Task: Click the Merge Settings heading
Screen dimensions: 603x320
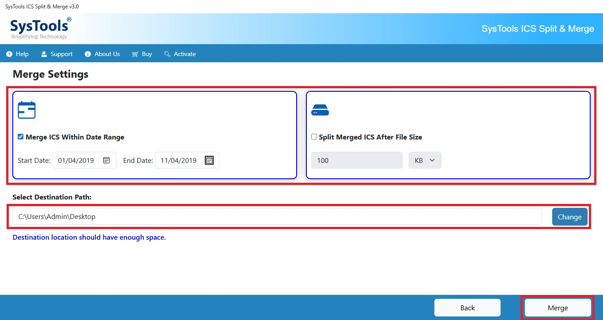Action: (x=51, y=74)
